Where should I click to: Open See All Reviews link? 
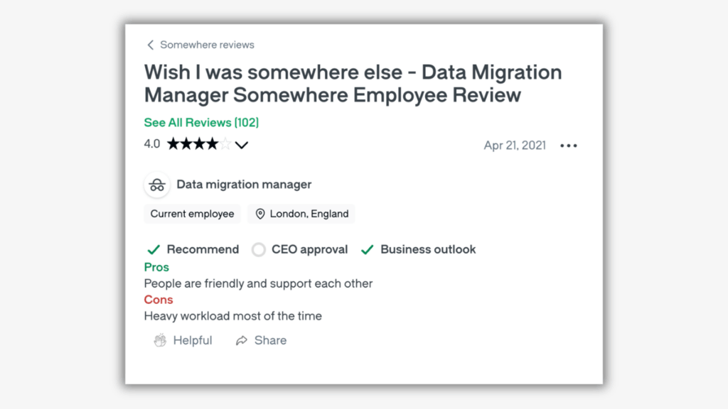201,122
